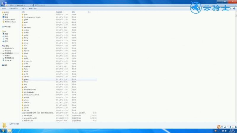
Task: Click the 网络 (Network) icon
Action: click(x=3, y=65)
